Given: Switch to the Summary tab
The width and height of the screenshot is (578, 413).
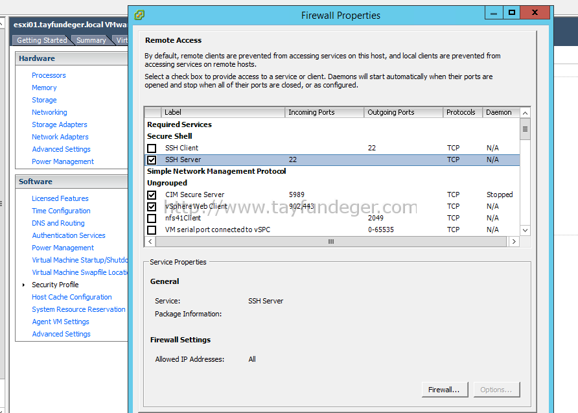Looking at the screenshot, I should coord(91,40).
